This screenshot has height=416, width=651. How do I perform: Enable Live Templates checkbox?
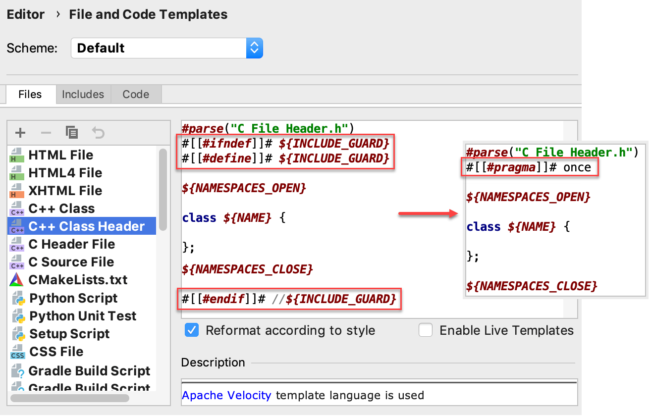pyautogui.click(x=426, y=330)
